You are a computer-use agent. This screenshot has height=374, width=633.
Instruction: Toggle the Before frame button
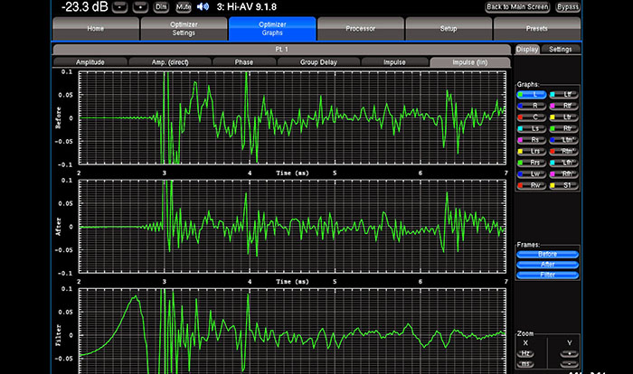pos(547,254)
